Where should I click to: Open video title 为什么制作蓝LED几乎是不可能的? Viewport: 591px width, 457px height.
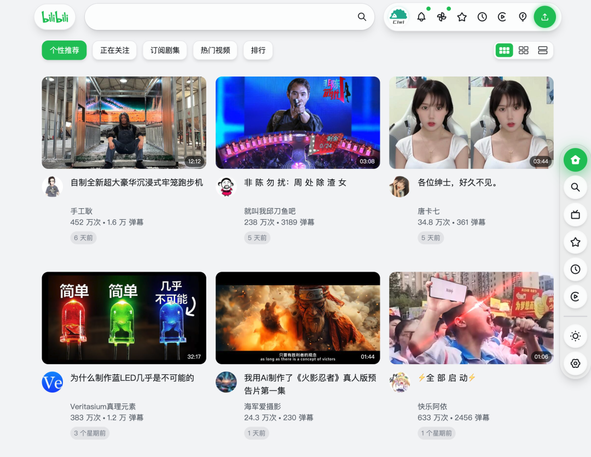[132, 378]
